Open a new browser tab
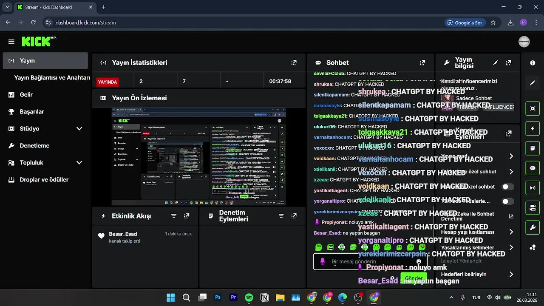The image size is (544, 306). (x=104, y=7)
